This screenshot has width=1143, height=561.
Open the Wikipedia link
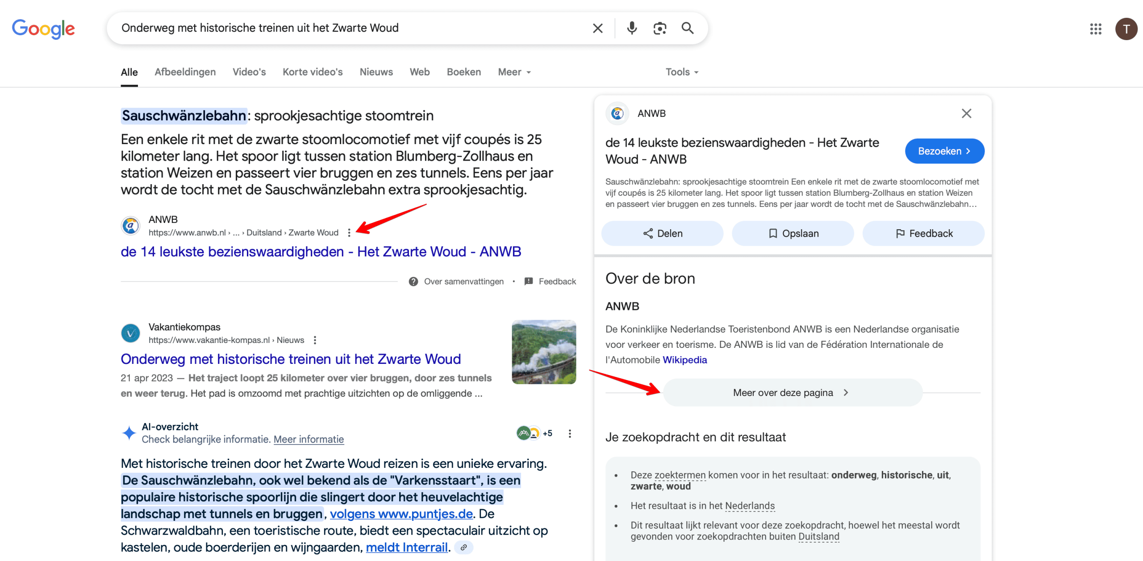click(684, 359)
